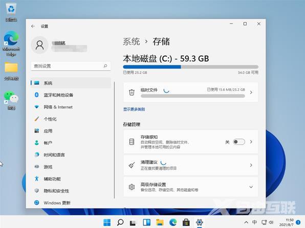The width and height of the screenshot is (305, 228).
Task: Open 临时文件 details via its chevron
Action: tap(251, 93)
